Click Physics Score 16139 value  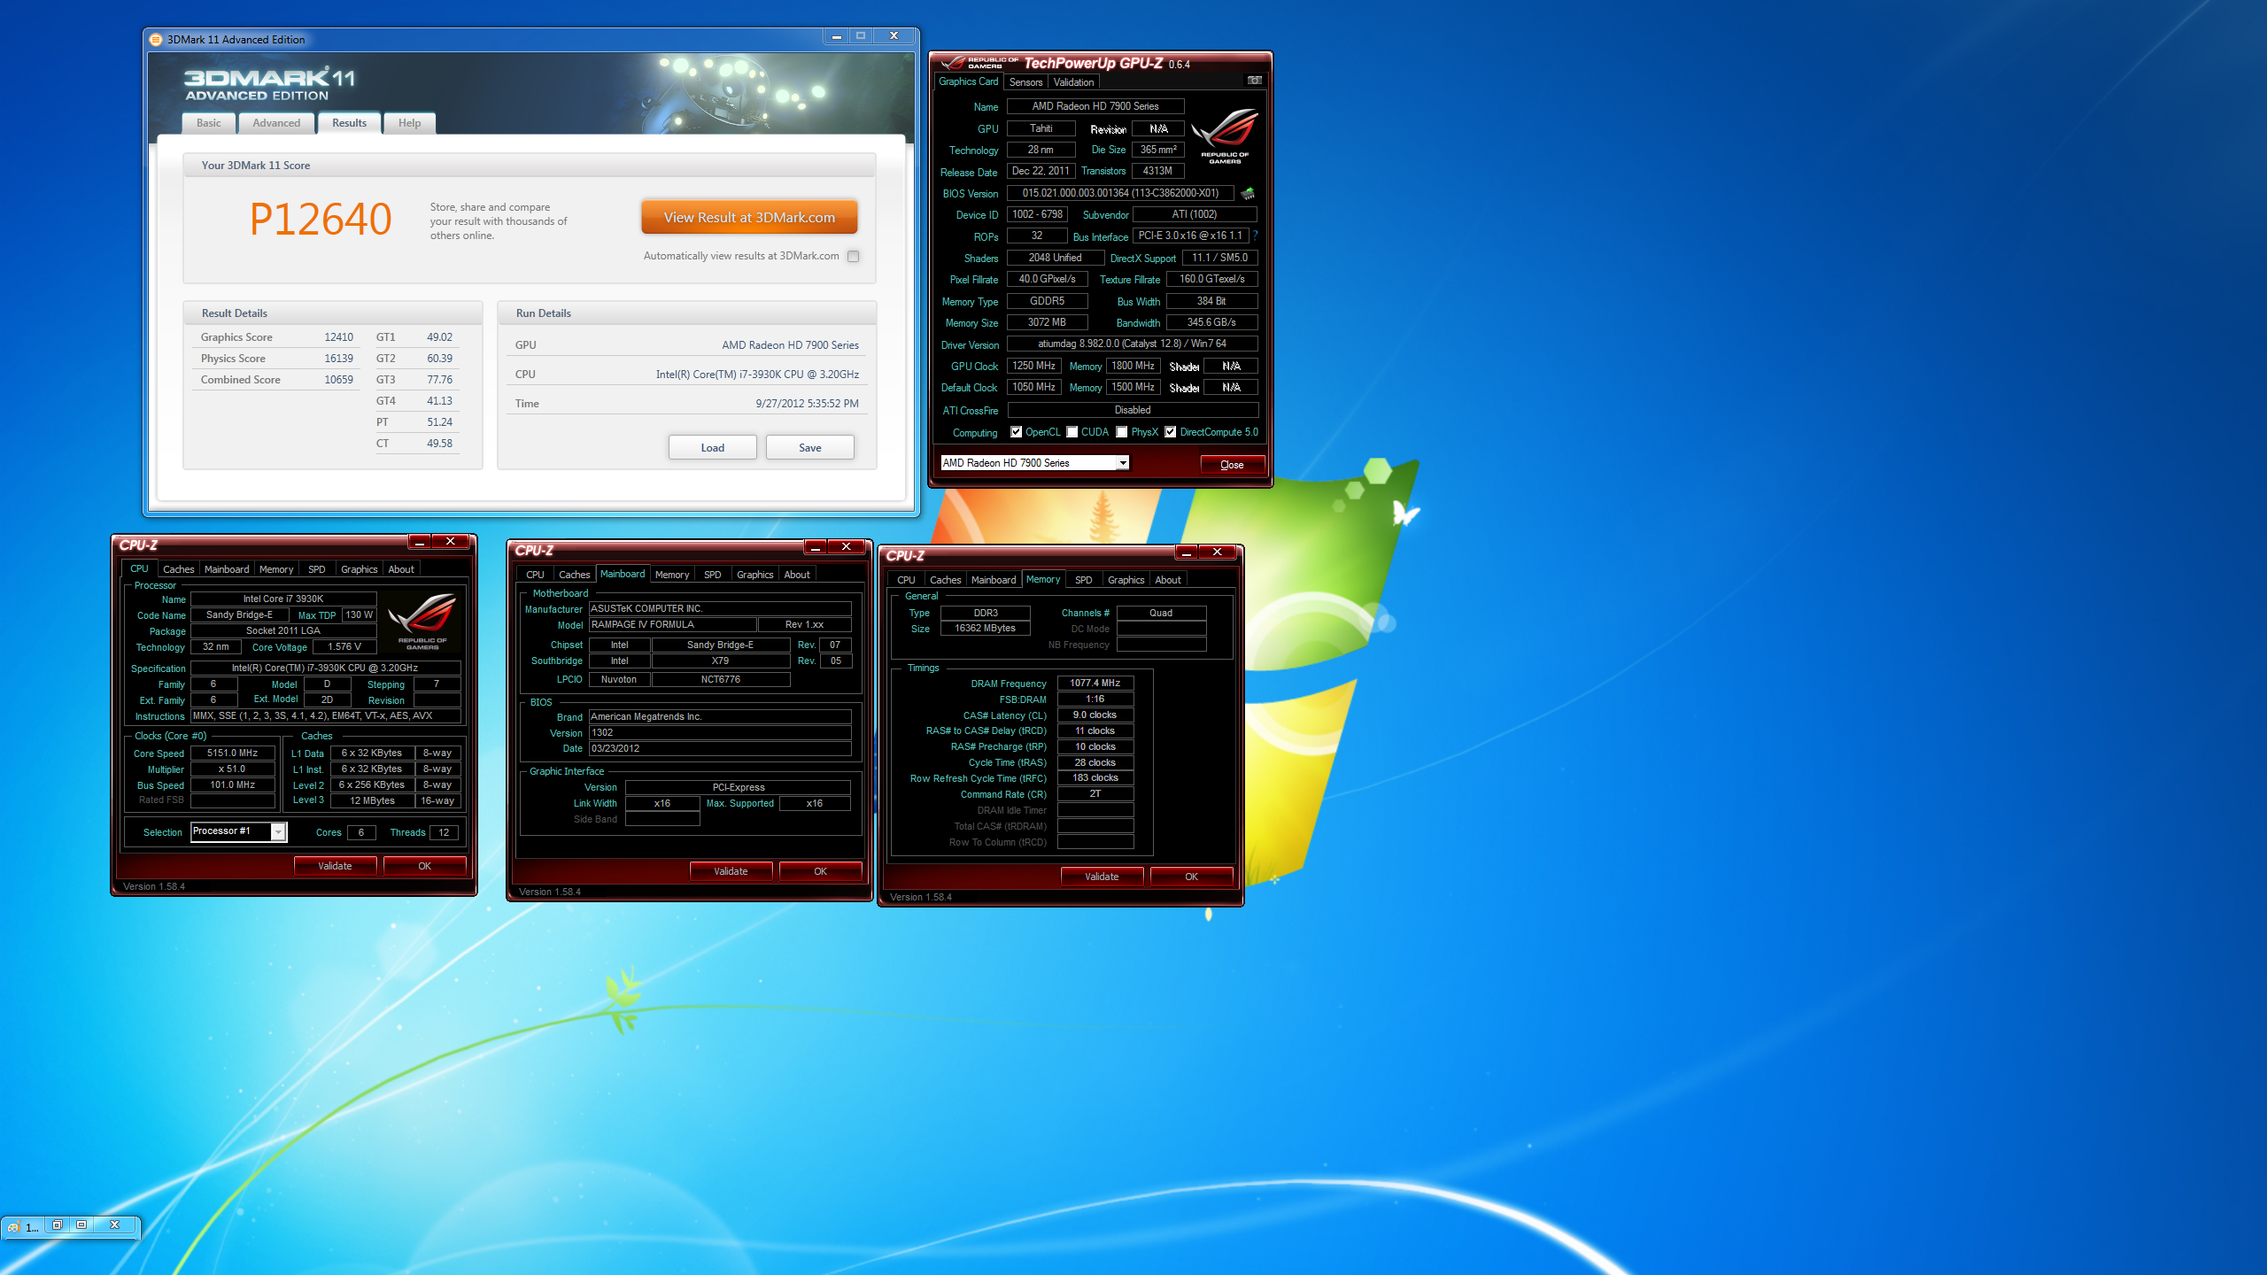click(x=338, y=359)
